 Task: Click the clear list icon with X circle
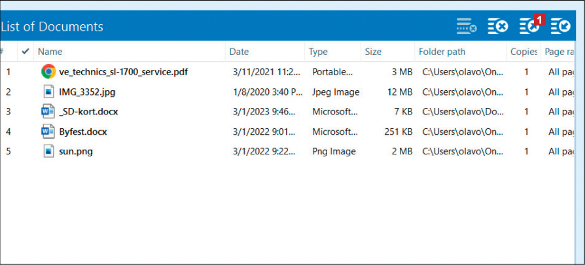click(x=497, y=26)
